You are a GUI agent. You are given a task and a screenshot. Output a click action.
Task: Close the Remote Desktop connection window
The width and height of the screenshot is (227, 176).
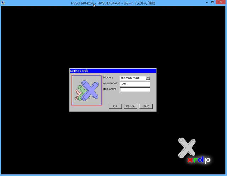point(221,2)
